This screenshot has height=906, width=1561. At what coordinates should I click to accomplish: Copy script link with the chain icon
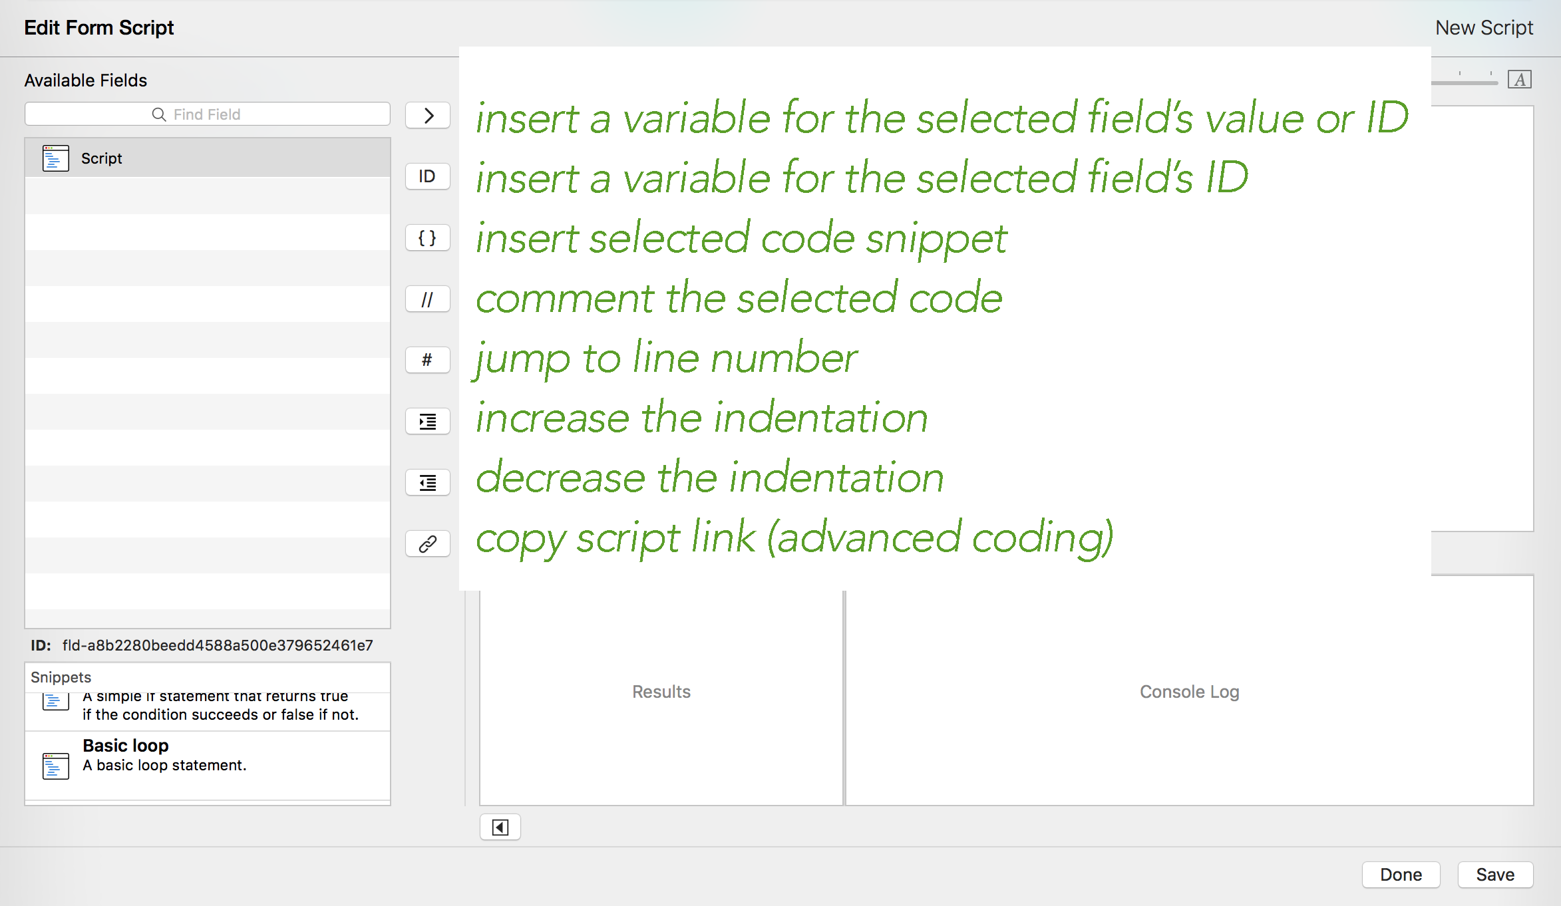click(427, 543)
